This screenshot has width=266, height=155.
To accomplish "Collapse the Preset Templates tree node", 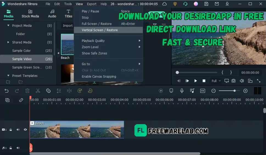I will pos(8,76).
